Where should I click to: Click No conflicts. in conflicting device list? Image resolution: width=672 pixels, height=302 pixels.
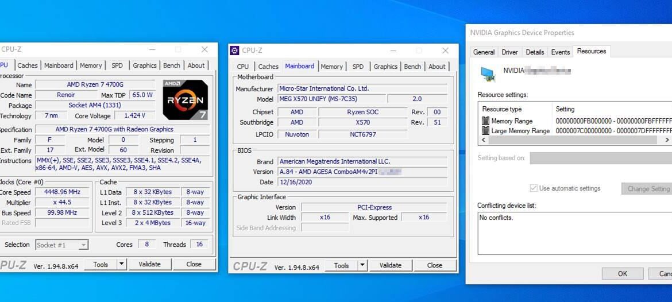496,218
